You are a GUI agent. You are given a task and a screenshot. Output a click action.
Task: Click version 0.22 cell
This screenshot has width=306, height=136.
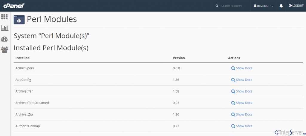[x=176, y=126]
